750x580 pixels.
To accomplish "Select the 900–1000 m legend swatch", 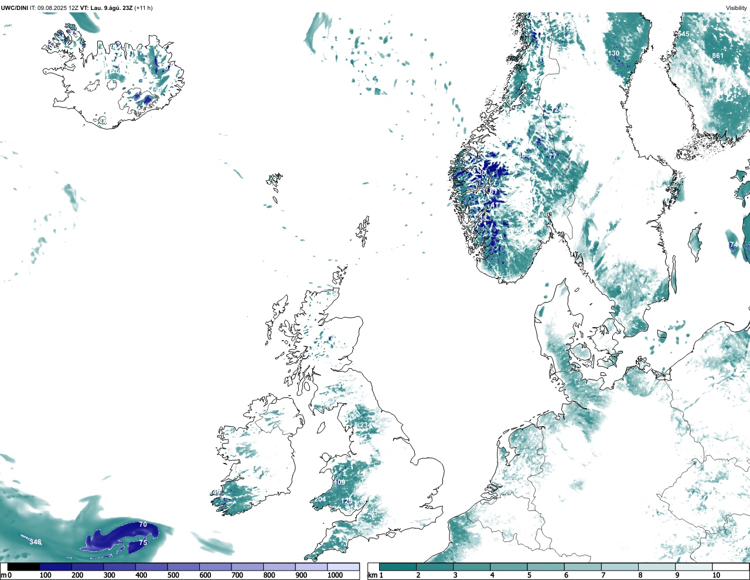I will tap(311, 567).
